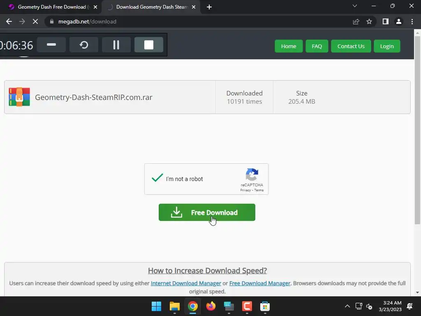Go back to previous page

pos(9,21)
